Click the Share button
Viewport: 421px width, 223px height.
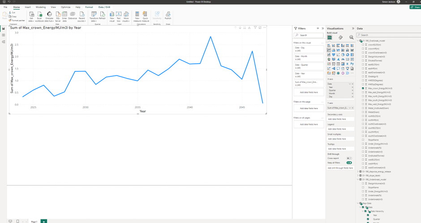415,7
